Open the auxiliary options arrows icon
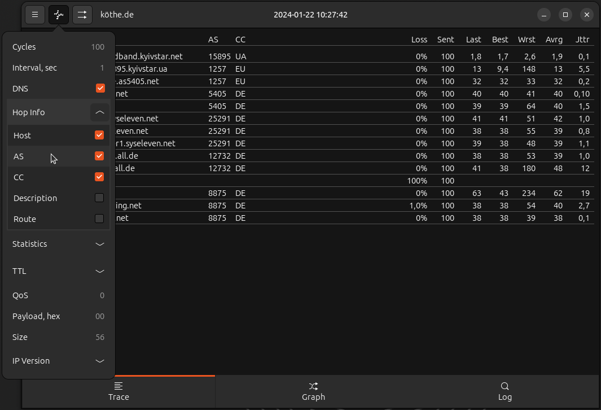 point(82,15)
